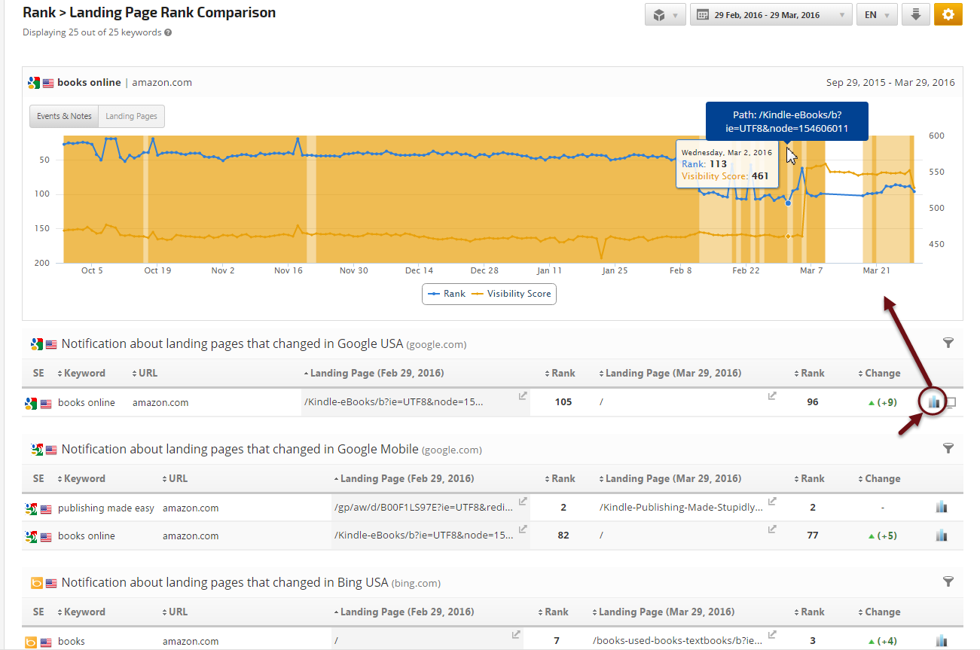
Task: Open the EN language dropdown
Action: (x=876, y=14)
